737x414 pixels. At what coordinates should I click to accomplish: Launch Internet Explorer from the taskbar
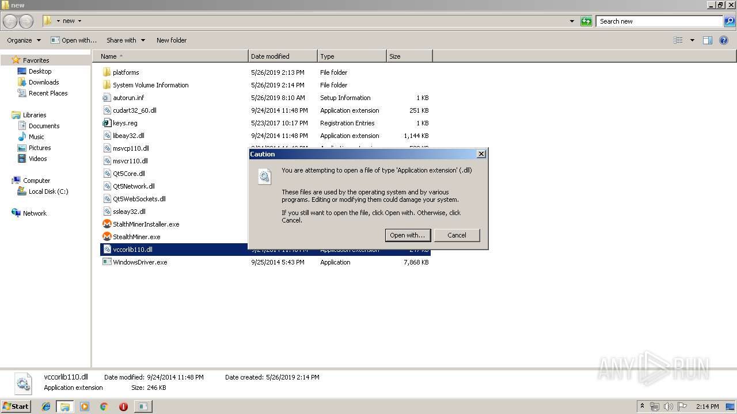pos(46,407)
